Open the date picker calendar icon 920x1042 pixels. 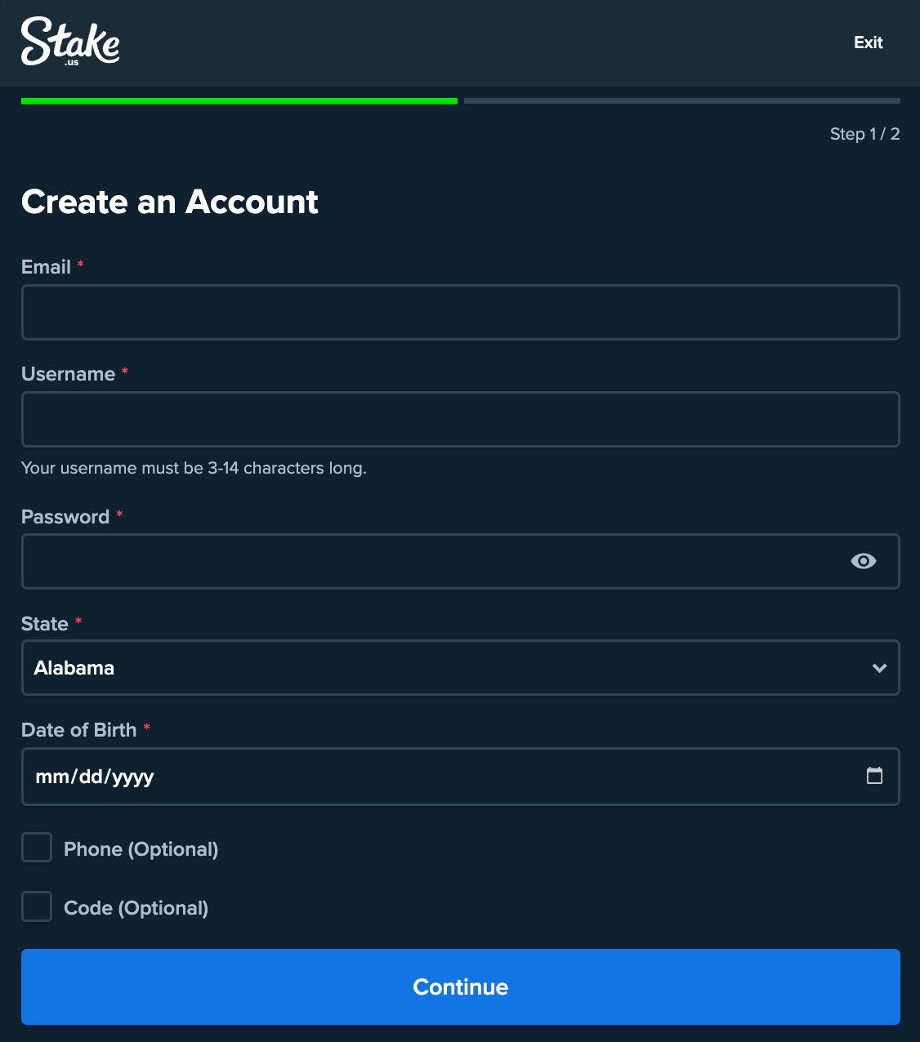[874, 776]
